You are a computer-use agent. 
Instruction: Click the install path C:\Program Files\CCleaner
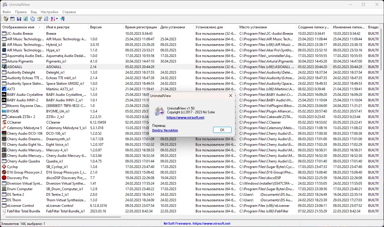260,122
